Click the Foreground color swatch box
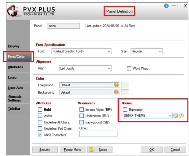This screenshot has width=189, height=156. (125, 85)
